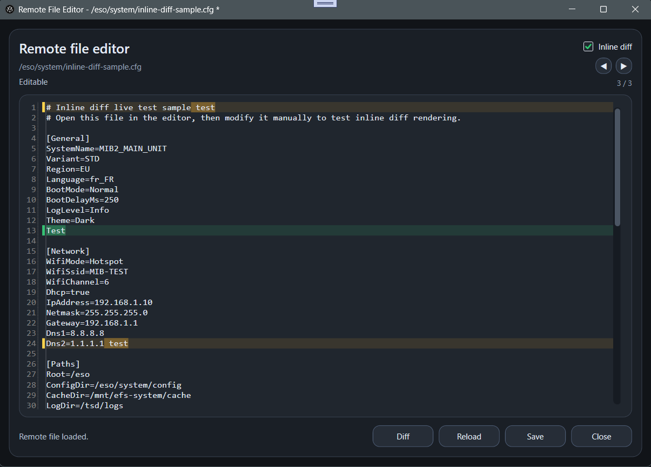Click the maximize window control

pos(603,9)
